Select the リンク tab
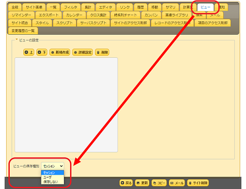This screenshot has width=246, height=189. click(124, 7)
